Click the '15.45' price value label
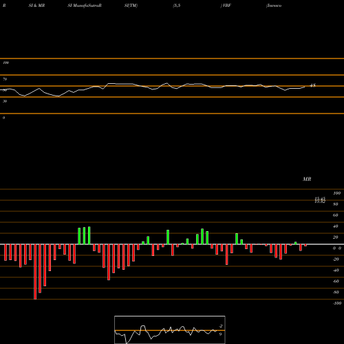Image resolution: width=344 pixels, height=344 pixels. [x=320, y=199]
